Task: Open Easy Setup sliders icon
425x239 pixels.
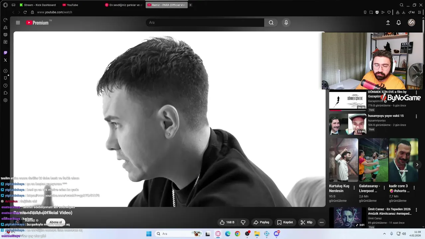Action: (x=420, y=12)
